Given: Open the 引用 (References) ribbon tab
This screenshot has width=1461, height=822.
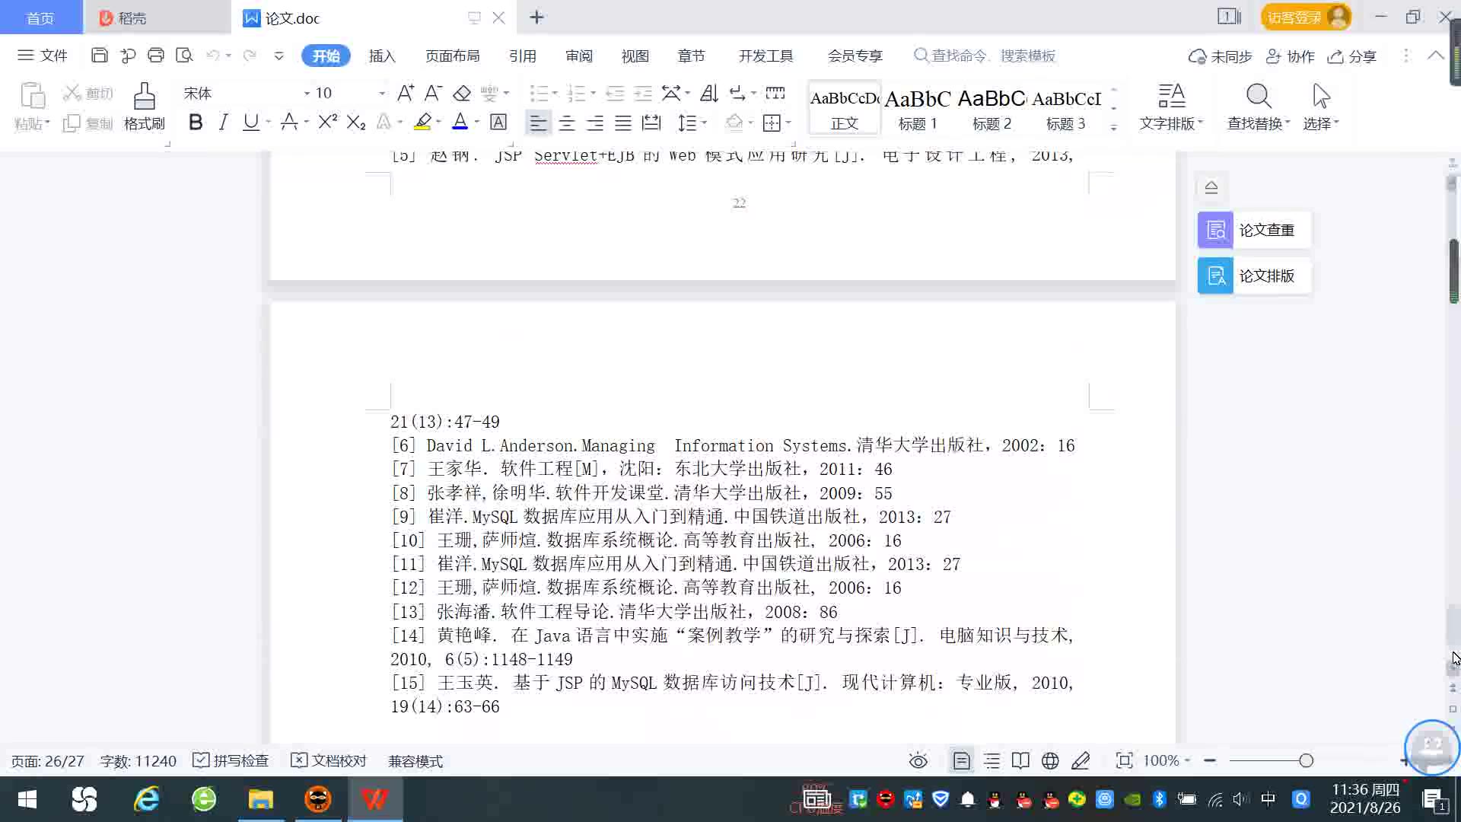Looking at the screenshot, I should coord(523,56).
